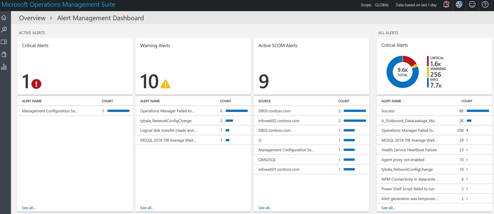This screenshot has height=214, width=494.
Task: Select Management Configuration Se... in SCOM sources list
Action: click(311, 150)
